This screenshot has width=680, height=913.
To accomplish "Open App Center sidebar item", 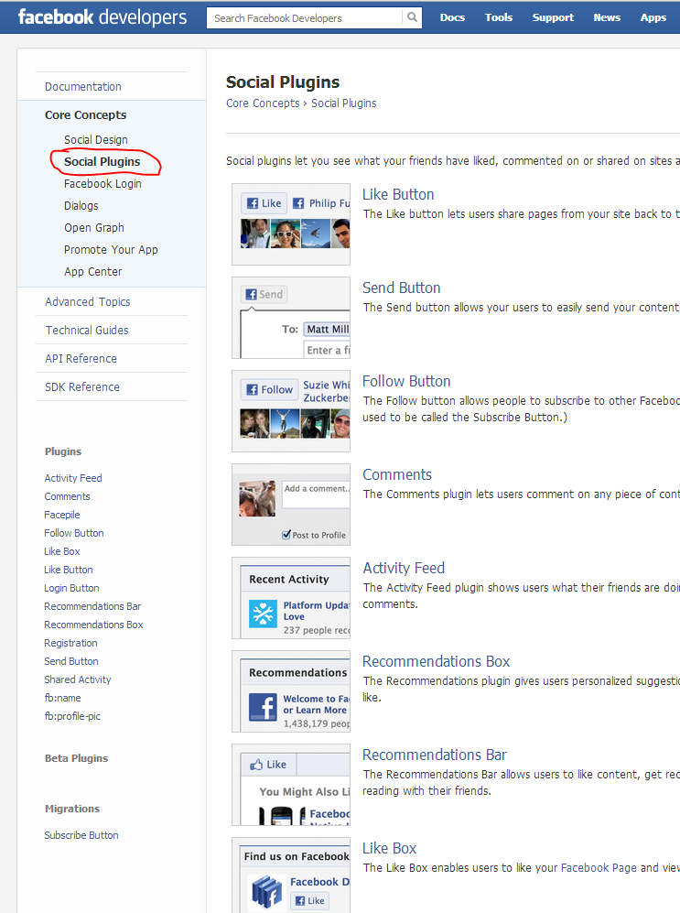I will click(x=93, y=271).
